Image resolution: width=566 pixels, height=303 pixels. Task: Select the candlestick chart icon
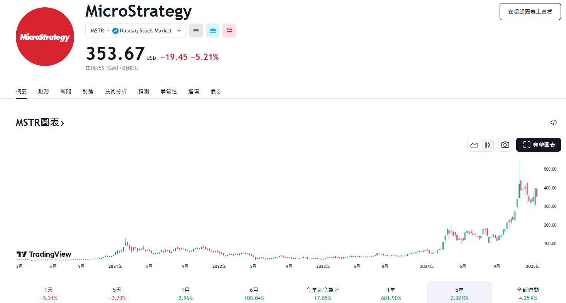coord(486,145)
